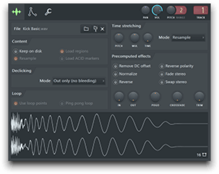Screen dimensions: 219x174
Task: Click the TRIM knob
Action: coord(199,96)
